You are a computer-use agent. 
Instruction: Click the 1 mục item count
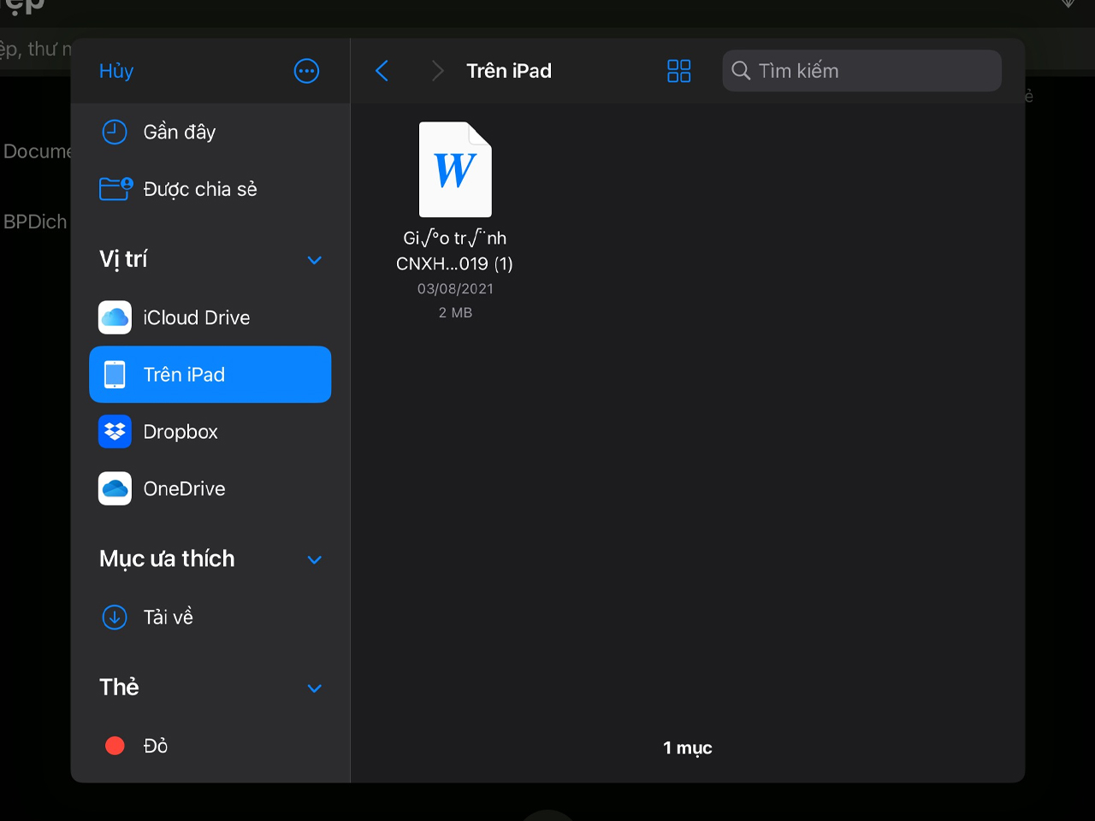pyautogui.click(x=688, y=747)
